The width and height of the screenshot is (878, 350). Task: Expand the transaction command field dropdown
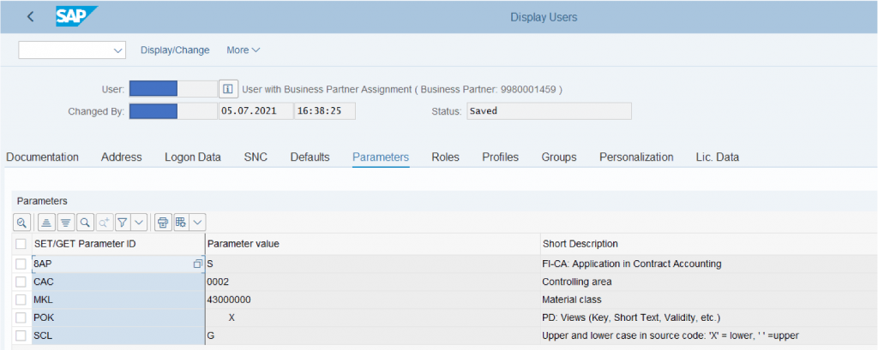[118, 50]
